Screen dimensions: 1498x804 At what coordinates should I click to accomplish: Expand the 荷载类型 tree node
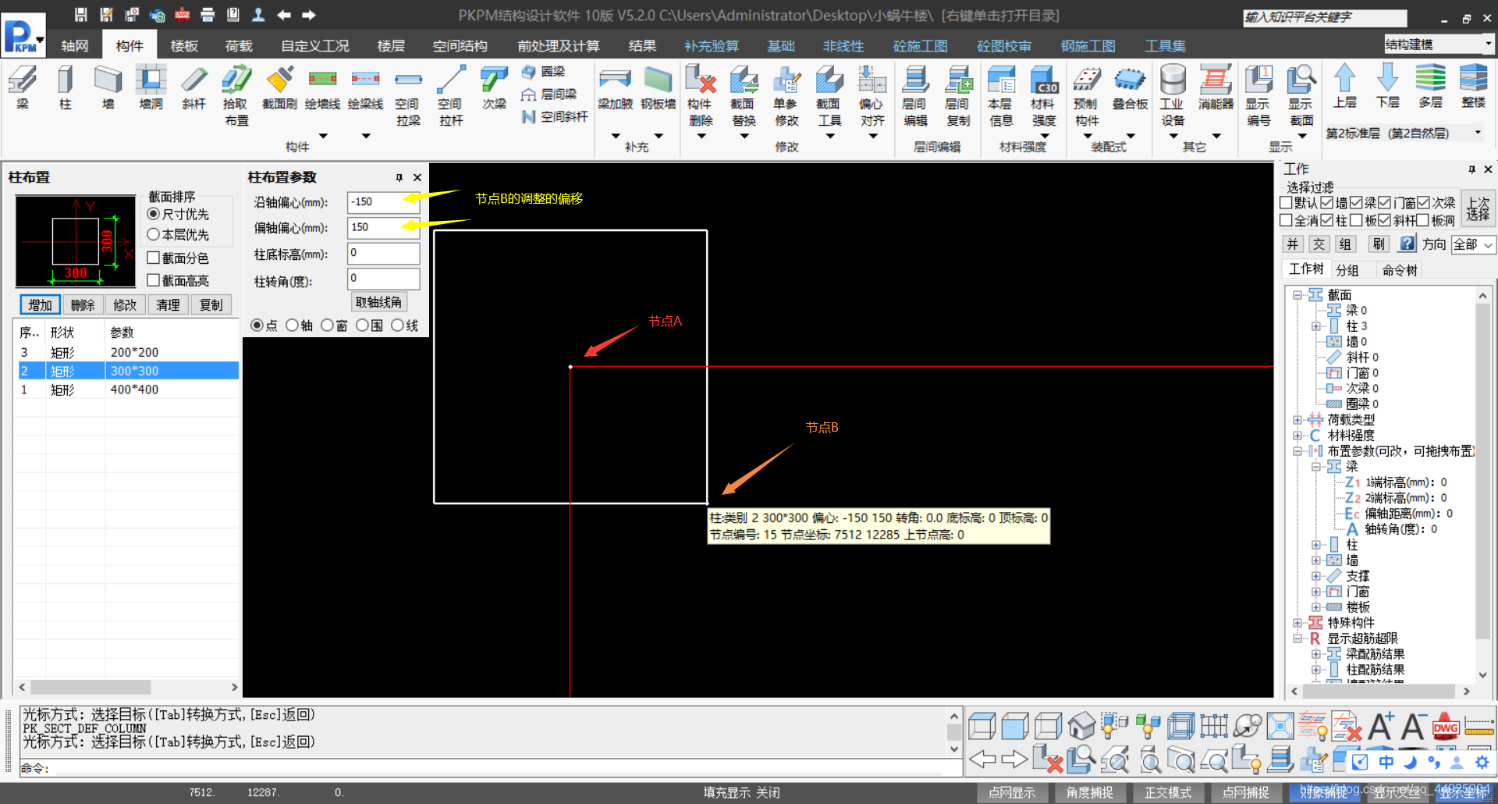click(x=1297, y=420)
